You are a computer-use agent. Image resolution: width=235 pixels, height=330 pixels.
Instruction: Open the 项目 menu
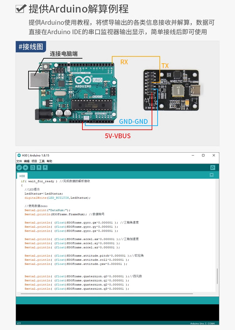[34, 161]
